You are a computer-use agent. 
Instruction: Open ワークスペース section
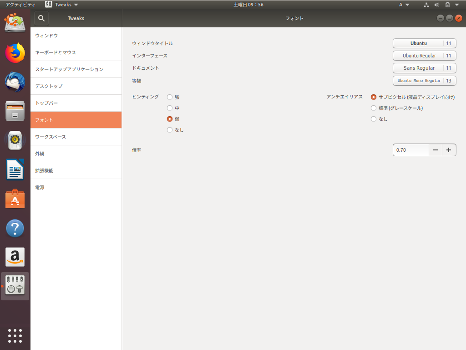[x=76, y=137]
